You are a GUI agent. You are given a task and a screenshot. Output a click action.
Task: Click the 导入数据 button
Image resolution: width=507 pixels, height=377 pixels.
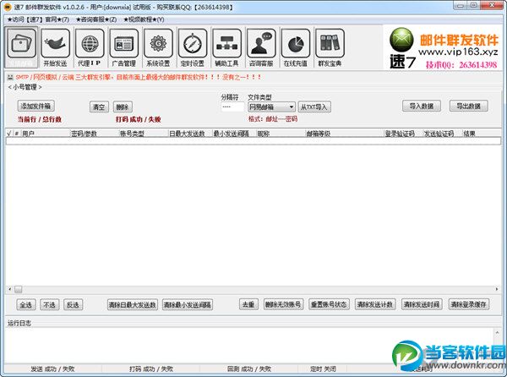coord(422,106)
